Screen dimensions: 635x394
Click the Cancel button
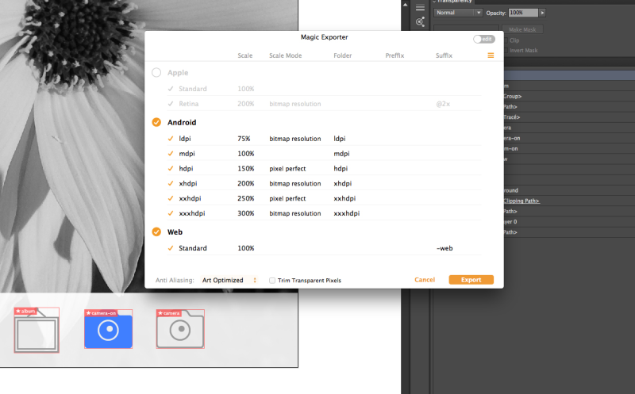pos(425,280)
